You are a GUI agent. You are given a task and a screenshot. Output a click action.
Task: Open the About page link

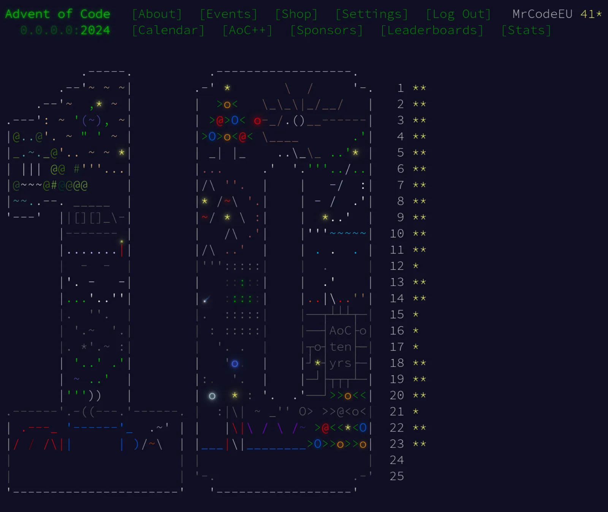click(157, 14)
